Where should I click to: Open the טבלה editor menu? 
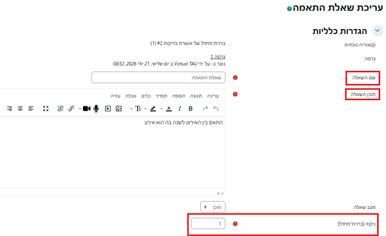131,96
